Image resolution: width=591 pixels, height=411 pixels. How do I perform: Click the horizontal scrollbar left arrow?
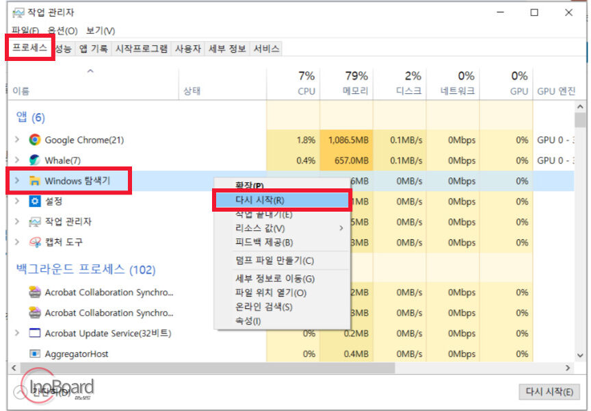[x=14, y=368]
